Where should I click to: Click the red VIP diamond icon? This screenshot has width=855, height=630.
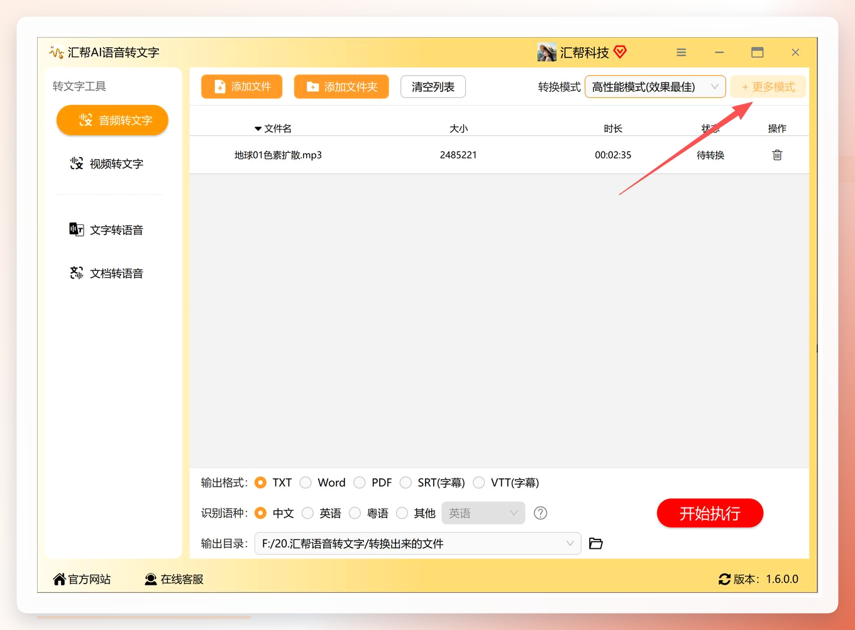[620, 52]
